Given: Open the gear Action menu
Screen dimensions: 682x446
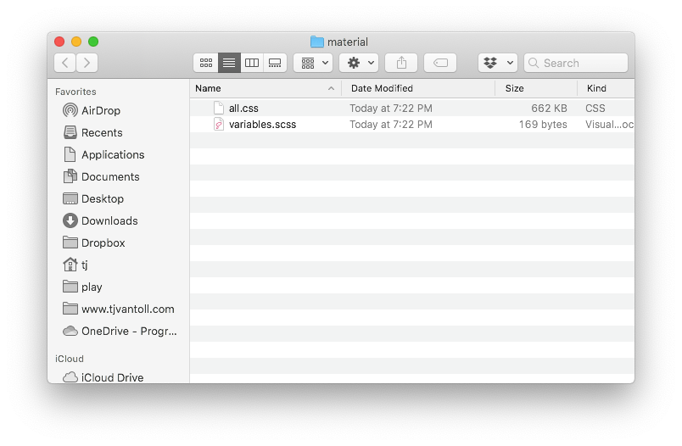Looking at the screenshot, I should coord(359,63).
